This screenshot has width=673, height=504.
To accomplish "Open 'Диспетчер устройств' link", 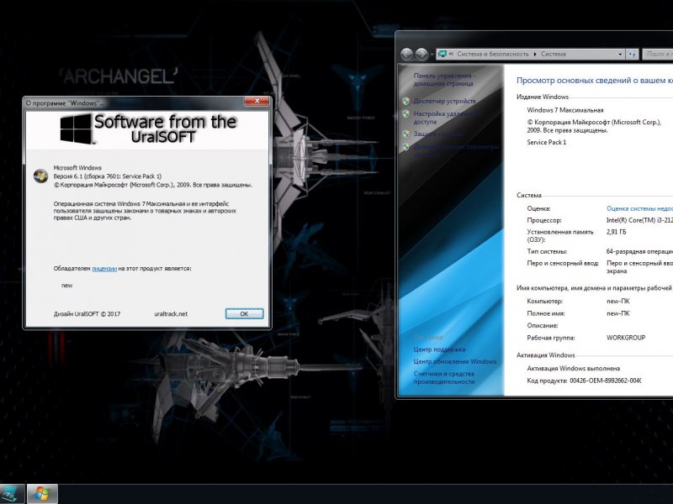I will pos(444,101).
